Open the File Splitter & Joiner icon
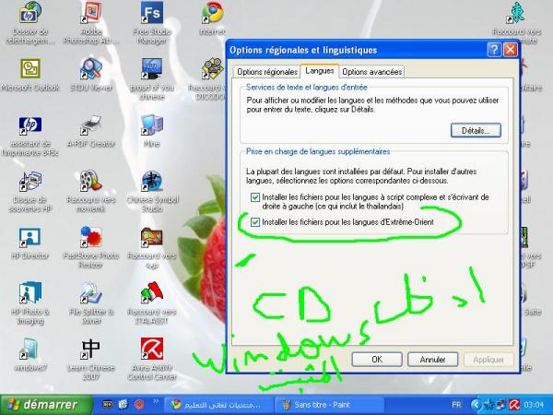553x415 pixels. 90,293
